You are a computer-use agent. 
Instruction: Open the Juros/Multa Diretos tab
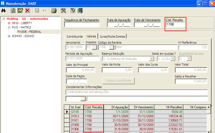tap(112, 36)
